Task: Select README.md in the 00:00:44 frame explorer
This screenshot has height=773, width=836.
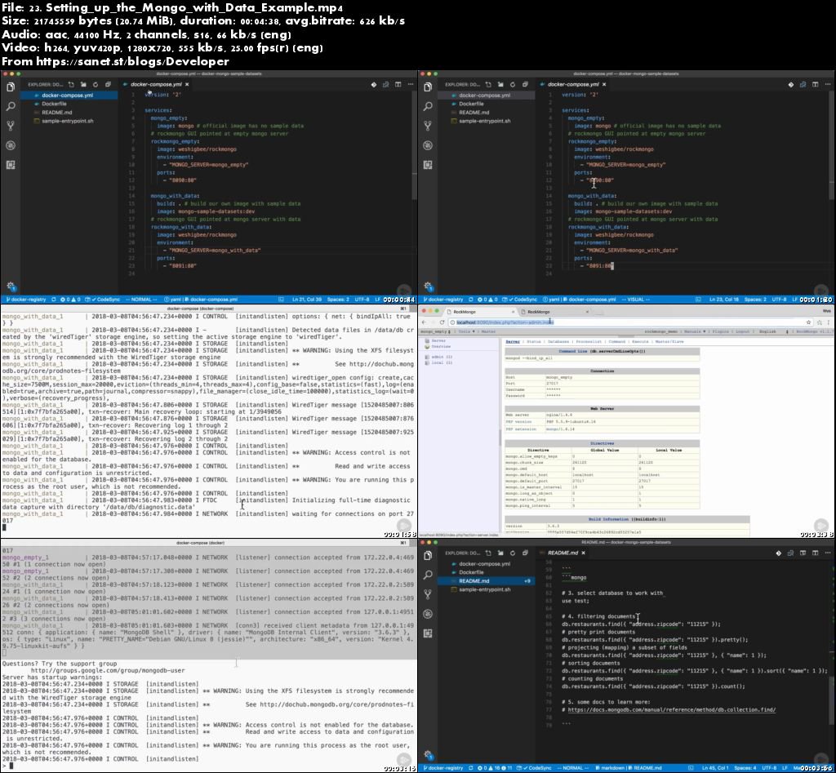Action: point(69,113)
